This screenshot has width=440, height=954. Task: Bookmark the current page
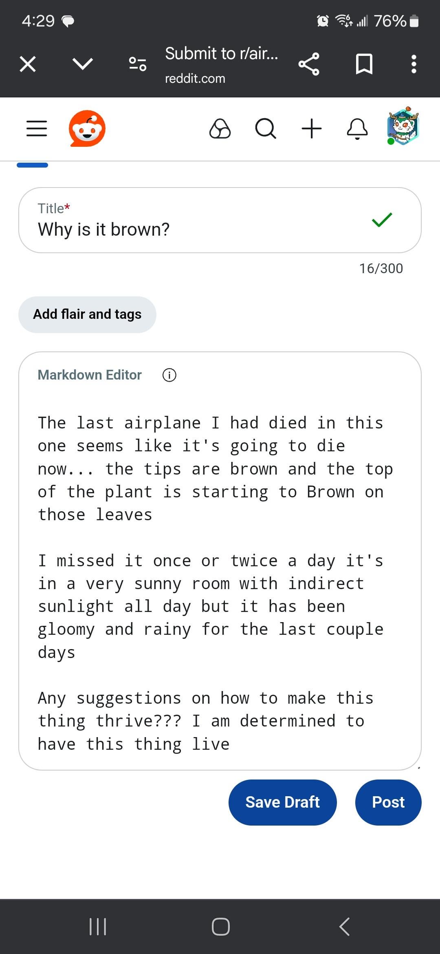pyautogui.click(x=364, y=64)
